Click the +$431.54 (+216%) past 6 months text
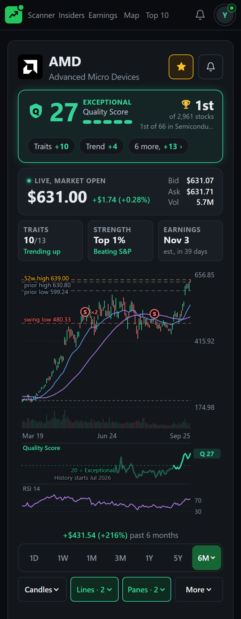This screenshot has height=619, width=241. (120, 535)
